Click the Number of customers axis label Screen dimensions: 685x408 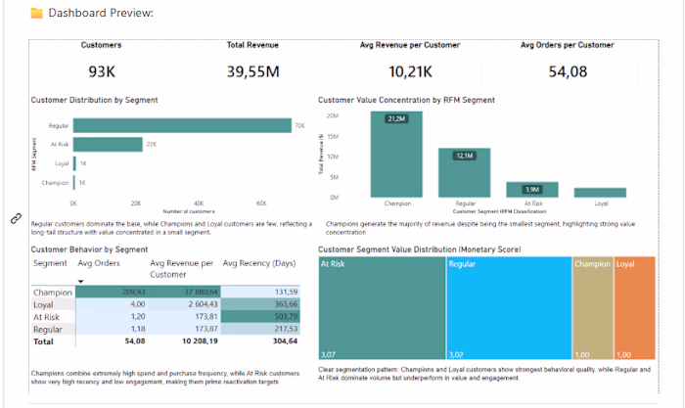189,211
